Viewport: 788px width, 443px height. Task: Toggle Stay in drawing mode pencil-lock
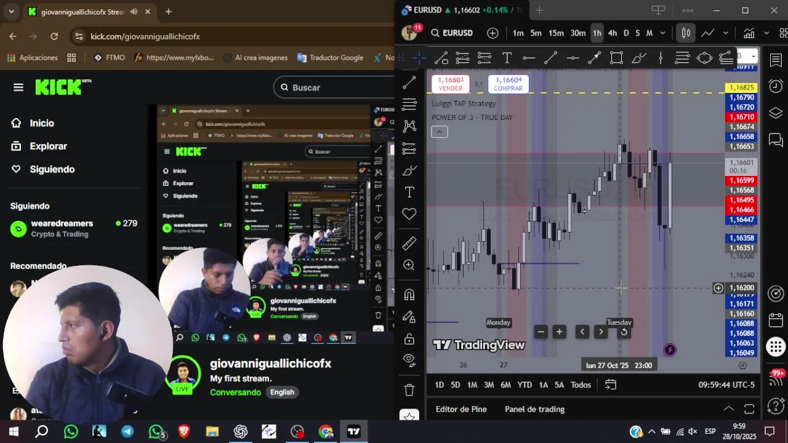(409, 317)
